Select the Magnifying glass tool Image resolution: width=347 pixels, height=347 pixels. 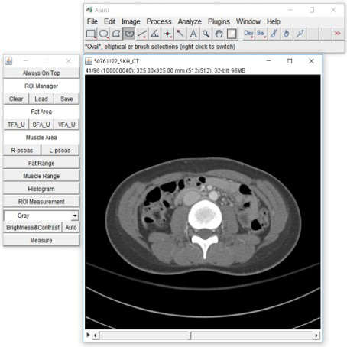coord(206,34)
